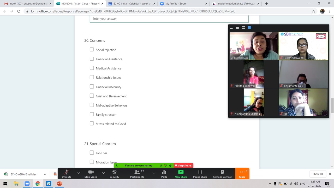The image size is (334, 188).
Task: Open the Participants panel
Action: [x=137, y=174]
